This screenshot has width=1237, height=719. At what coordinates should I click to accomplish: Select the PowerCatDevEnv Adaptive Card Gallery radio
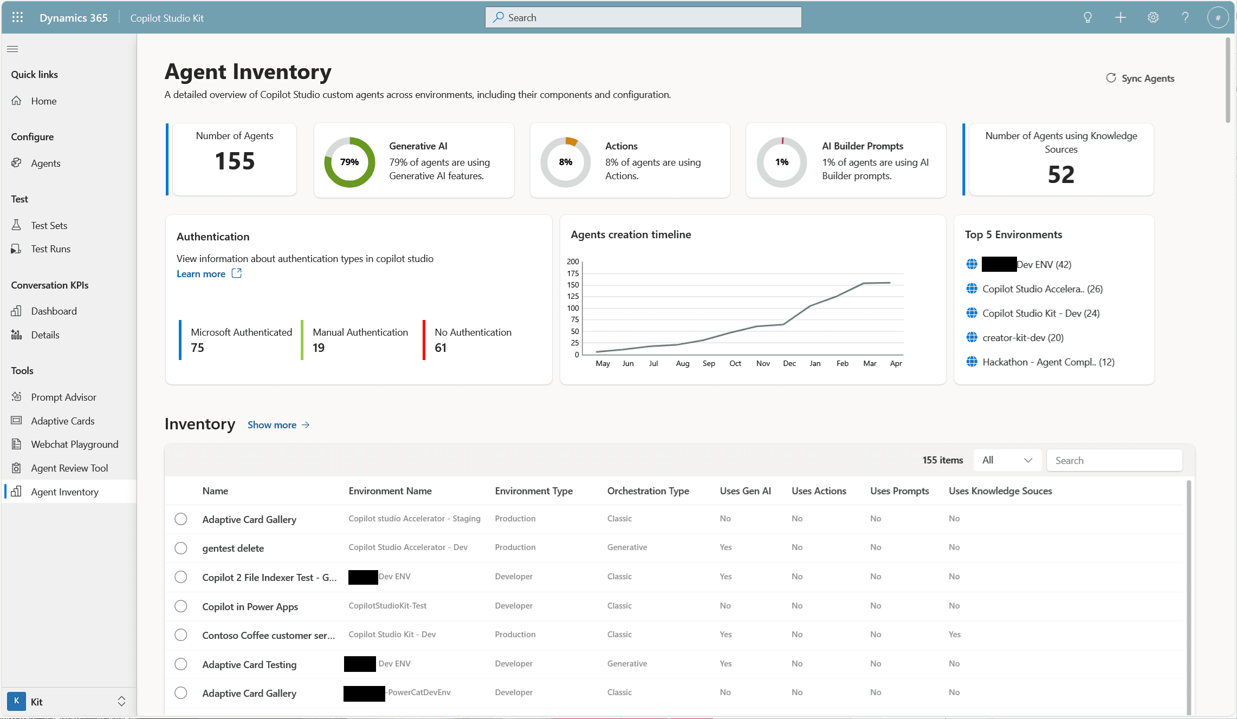pos(181,693)
